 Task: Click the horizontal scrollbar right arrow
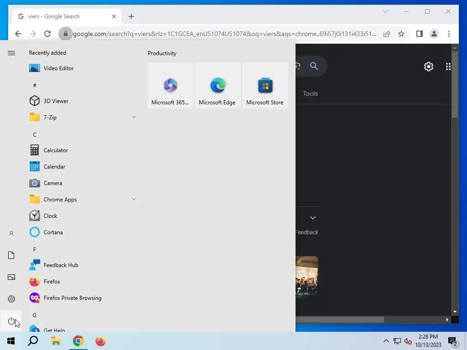[447, 319]
